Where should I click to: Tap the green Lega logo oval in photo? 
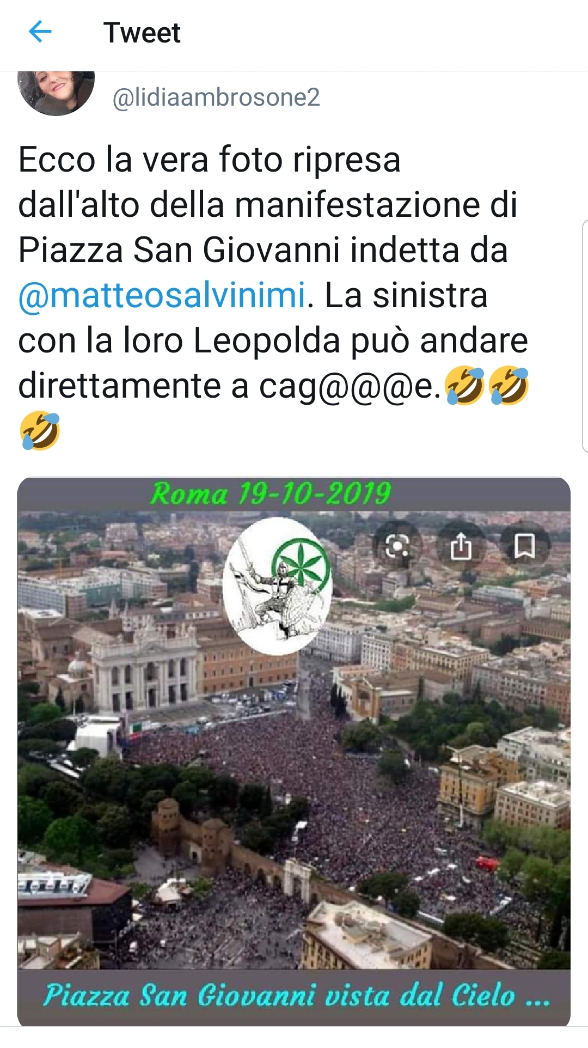(277, 586)
